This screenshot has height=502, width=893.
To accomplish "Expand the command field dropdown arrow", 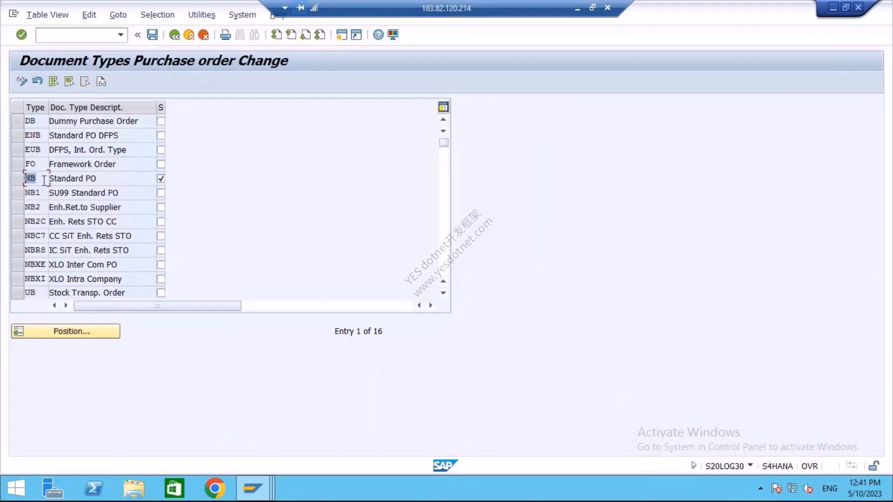I will [x=120, y=35].
